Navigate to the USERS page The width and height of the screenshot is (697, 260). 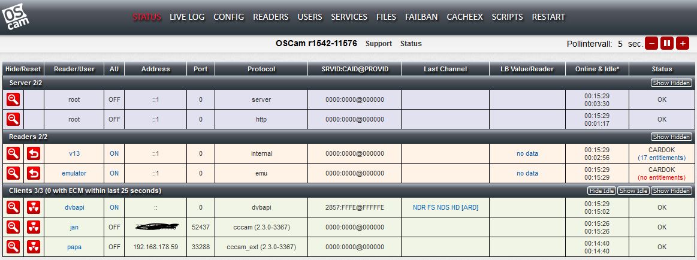310,17
